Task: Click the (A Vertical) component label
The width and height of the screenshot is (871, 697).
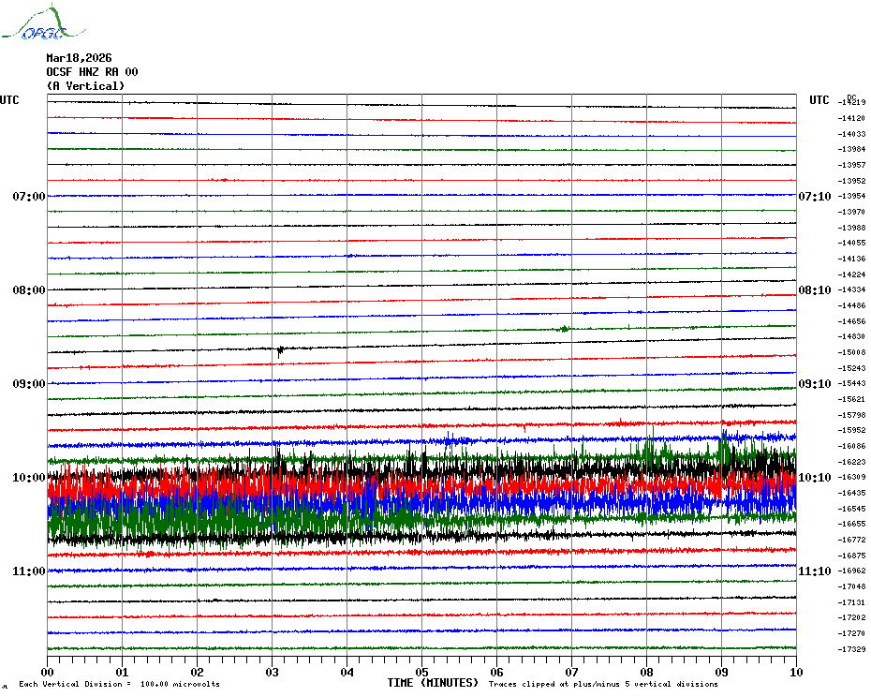Action: point(84,86)
